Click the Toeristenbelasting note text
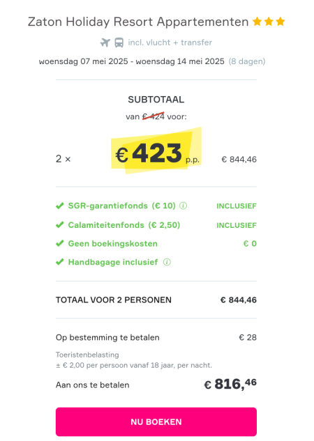 point(87,355)
